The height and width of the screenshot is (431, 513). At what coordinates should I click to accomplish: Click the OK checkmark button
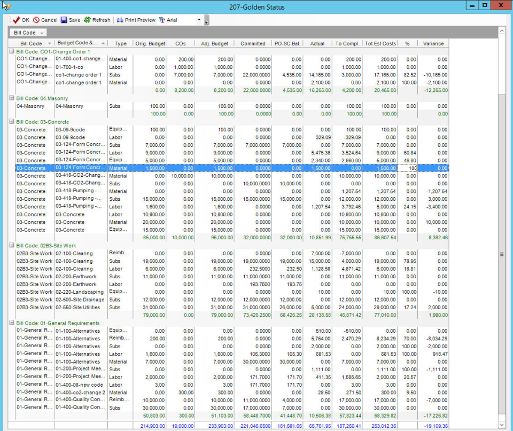(21, 20)
